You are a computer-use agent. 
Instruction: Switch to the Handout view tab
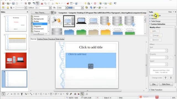click(x=52, y=39)
